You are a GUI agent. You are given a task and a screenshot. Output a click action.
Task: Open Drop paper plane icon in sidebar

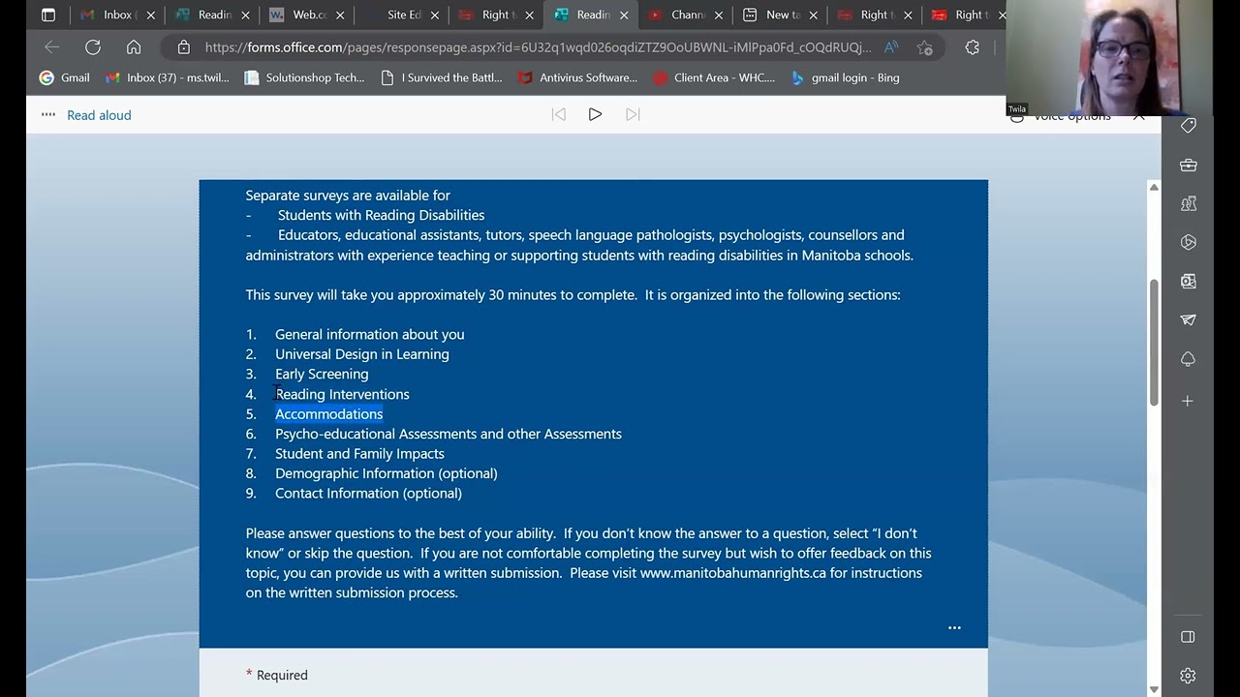tap(1188, 319)
